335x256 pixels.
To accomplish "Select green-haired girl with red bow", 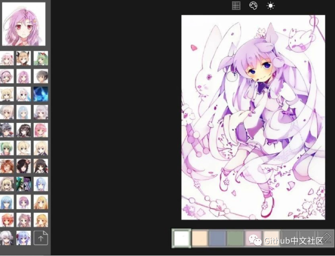I will [x=41, y=58].
